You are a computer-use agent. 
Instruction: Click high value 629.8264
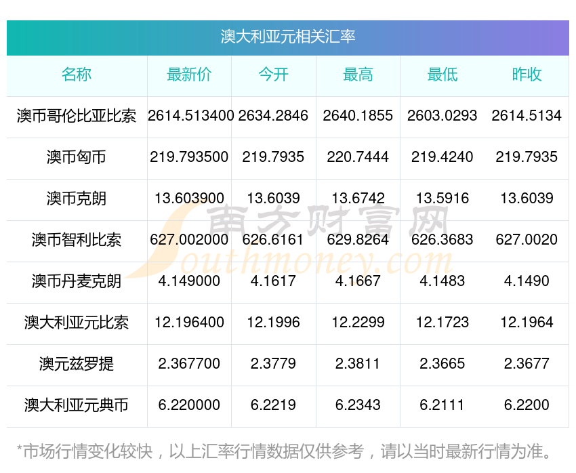tap(358, 240)
